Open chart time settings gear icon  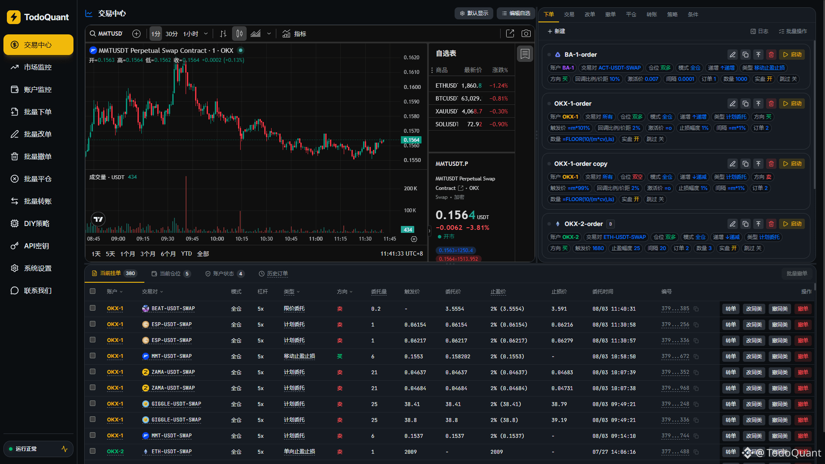point(414,239)
